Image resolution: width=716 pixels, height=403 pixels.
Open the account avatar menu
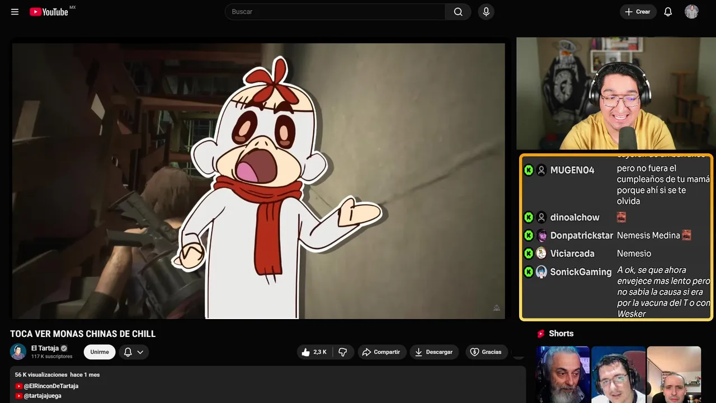pos(691,12)
